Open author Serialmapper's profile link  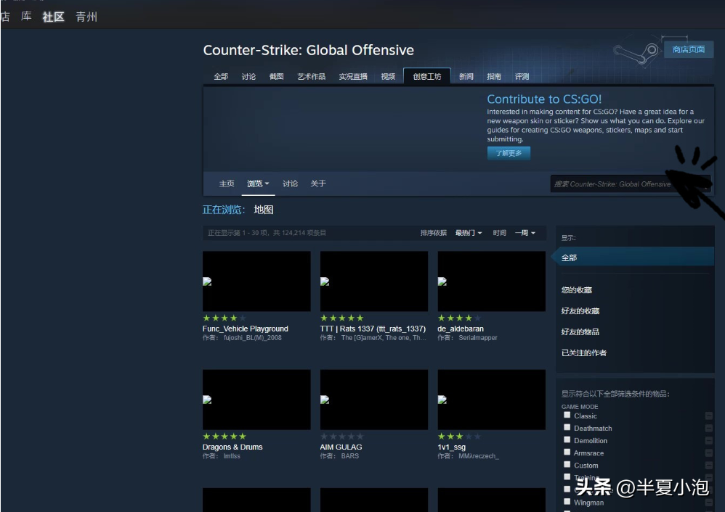pyautogui.click(x=478, y=338)
